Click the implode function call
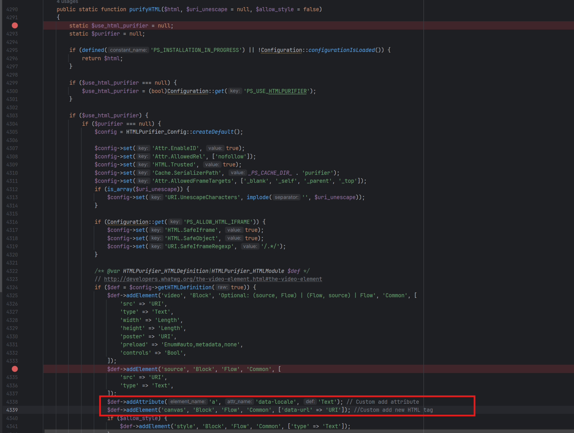Screen dimensions: 574x433 (x=257, y=197)
